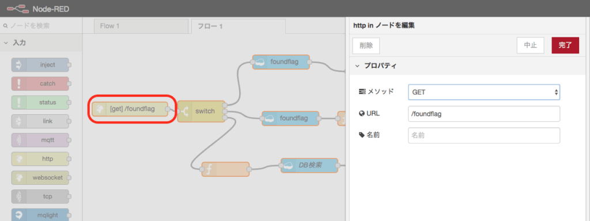Image resolution: width=590 pixels, height=221 pixels.
Task: Switch to the フロー 1 tab
Action: [x=238, y=26]
